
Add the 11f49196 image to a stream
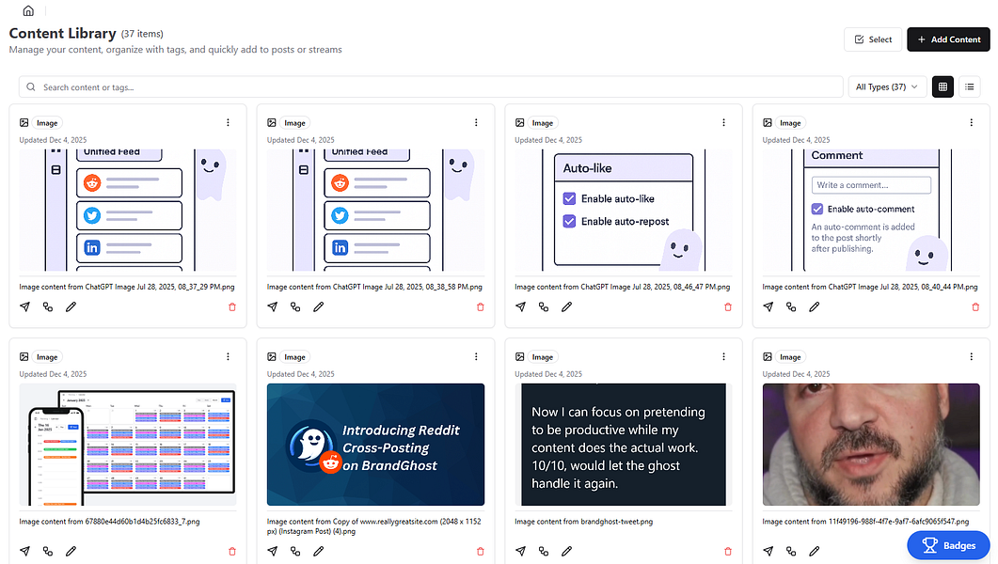click(791, 551)
